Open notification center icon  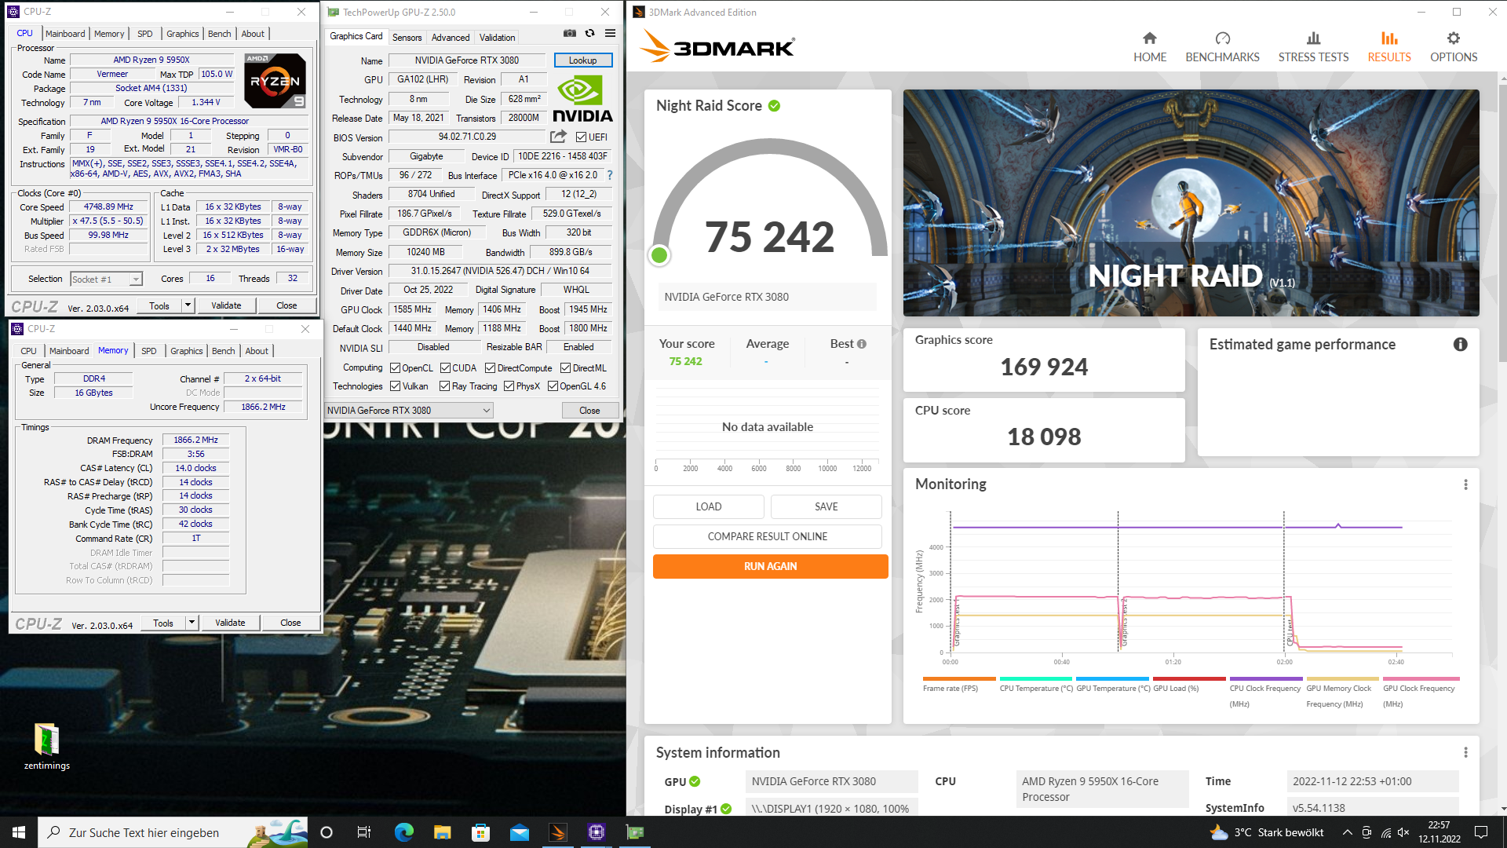[x=1481, y=832]
